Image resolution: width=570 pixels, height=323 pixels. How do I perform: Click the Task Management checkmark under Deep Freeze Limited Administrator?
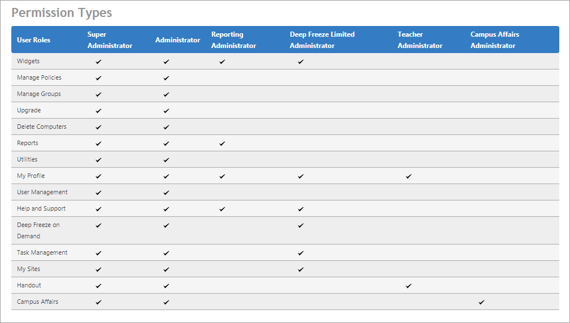click(301, 253)
